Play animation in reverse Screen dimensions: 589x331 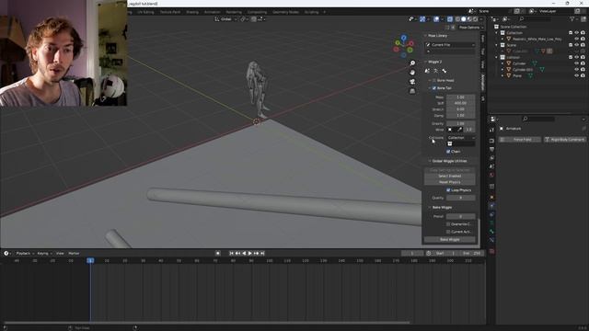(x=244, y=254)
